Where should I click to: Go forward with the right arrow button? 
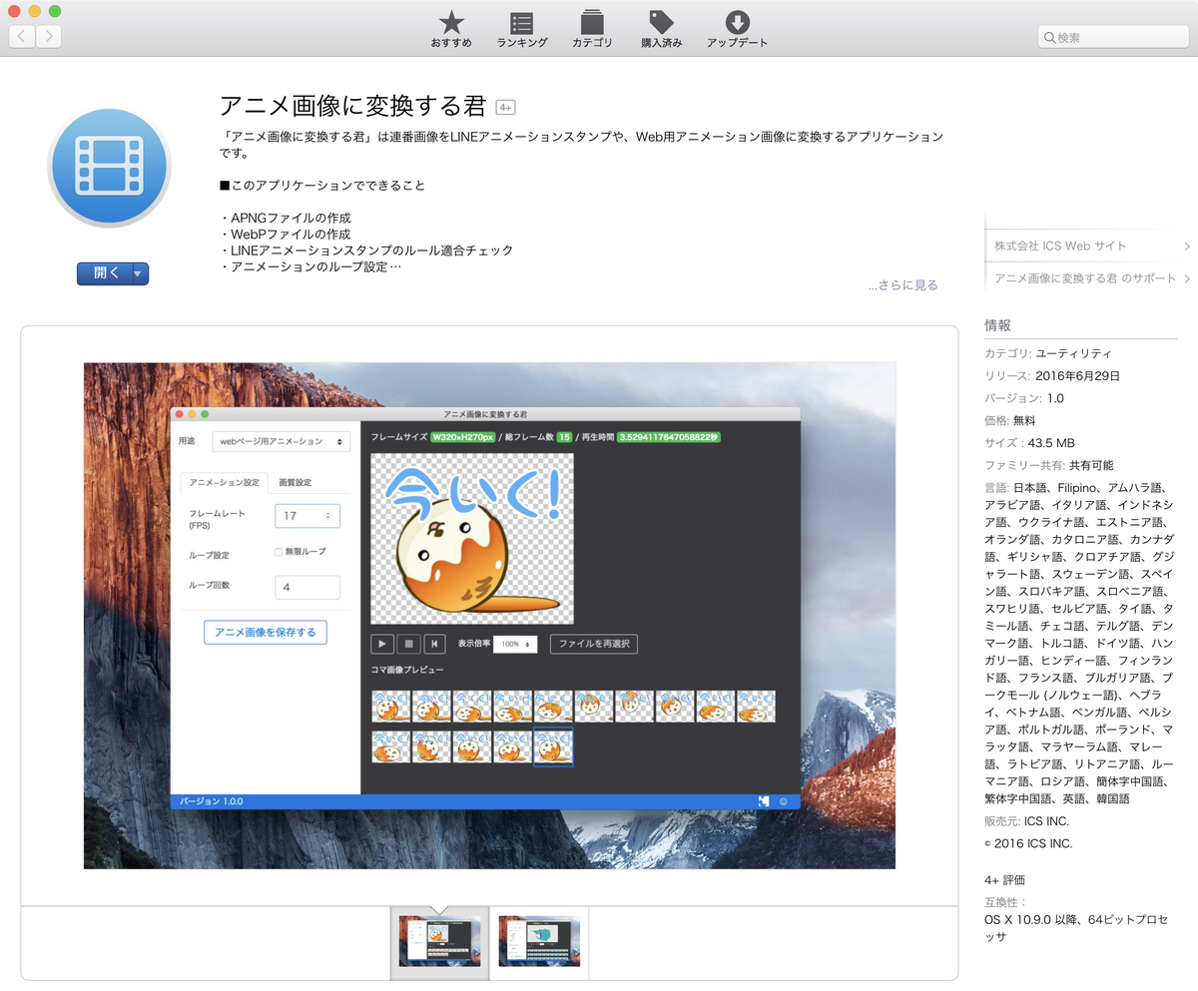click(x=48, y=37)
